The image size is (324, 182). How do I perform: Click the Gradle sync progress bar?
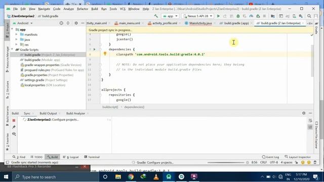coord(226,163)
